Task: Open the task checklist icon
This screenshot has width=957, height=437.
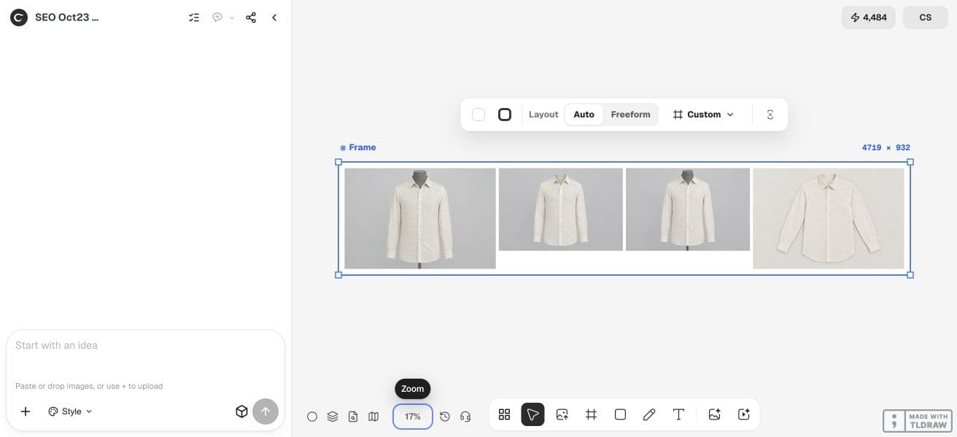Action: click(194, 18)
